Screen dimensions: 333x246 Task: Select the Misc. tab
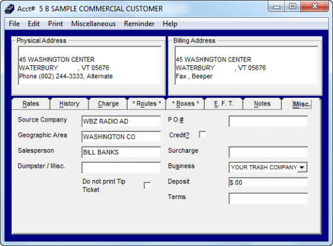click(x=302, y=104)
